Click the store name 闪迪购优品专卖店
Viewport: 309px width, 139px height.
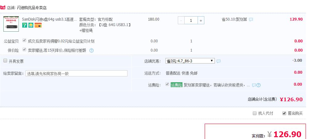(x=32, y=8)
